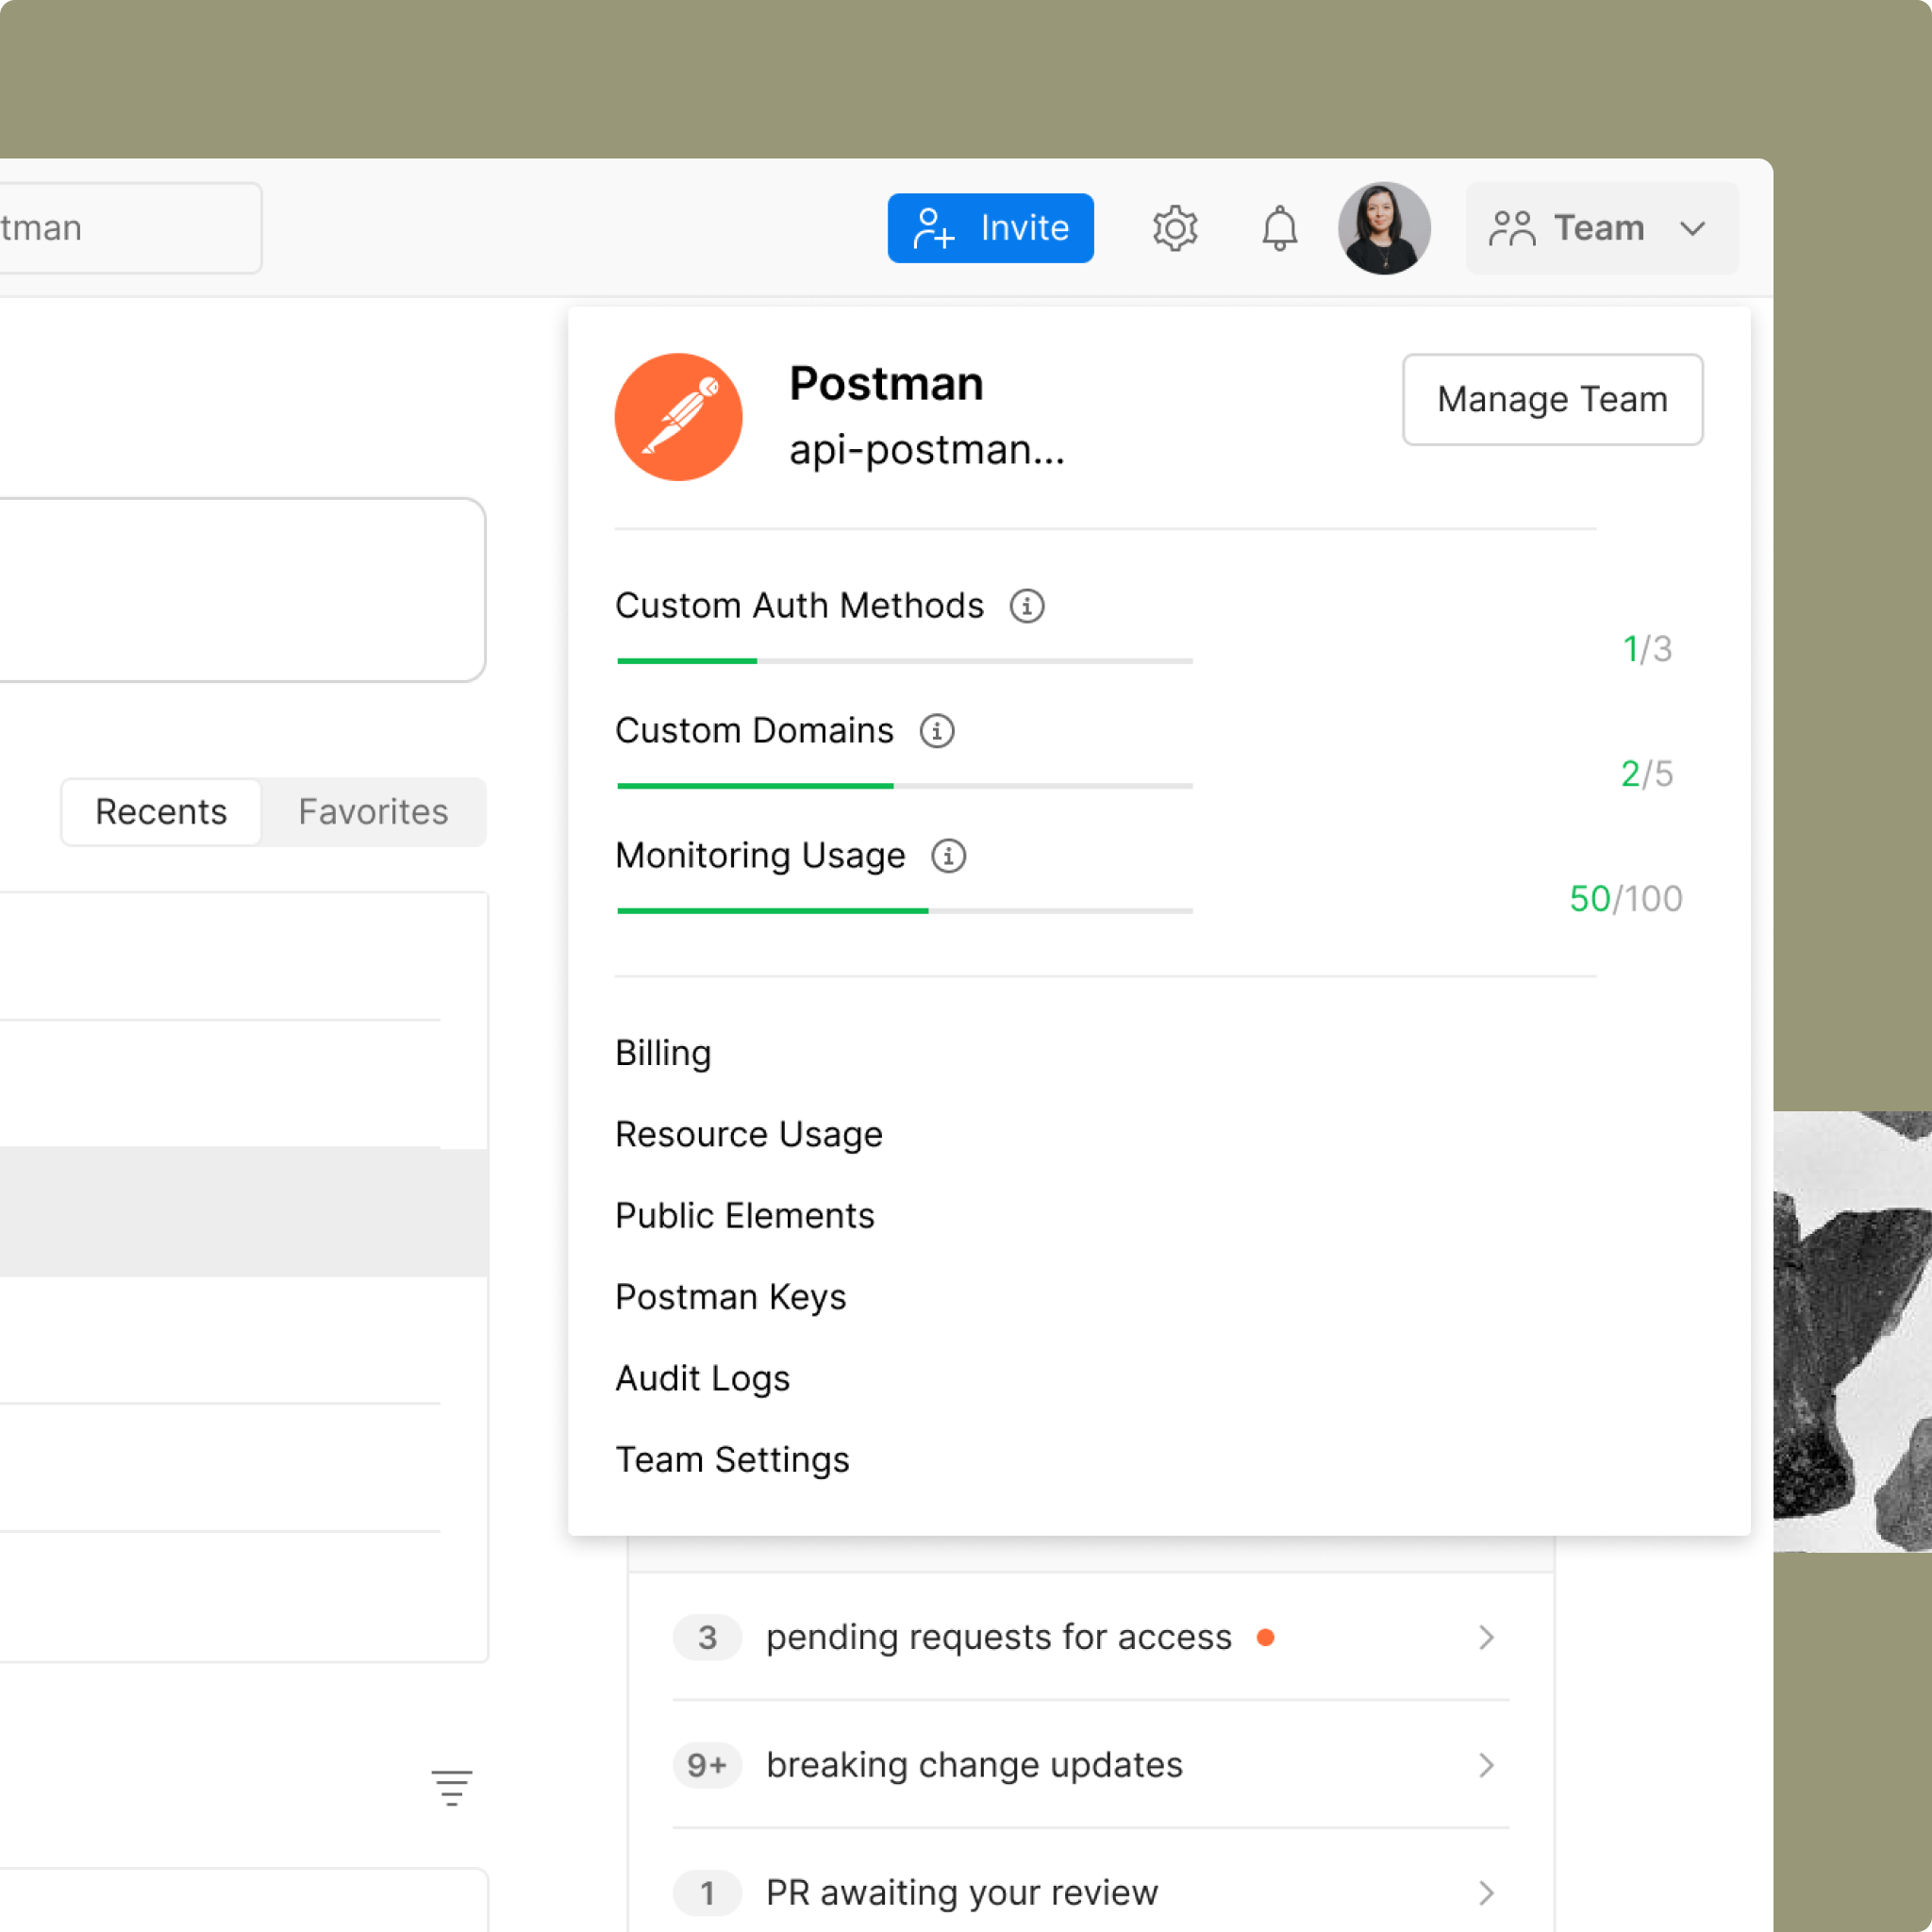Show info for Monitoring Usage
Viewport: 1932px width, 1932px height.
[x=948, y=856]
